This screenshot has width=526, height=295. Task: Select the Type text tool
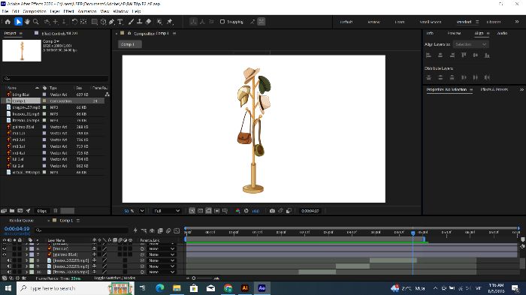120,22
